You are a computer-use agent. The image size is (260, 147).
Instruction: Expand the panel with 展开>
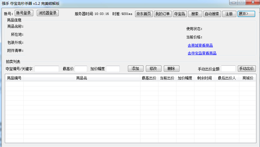pos(246,14)
